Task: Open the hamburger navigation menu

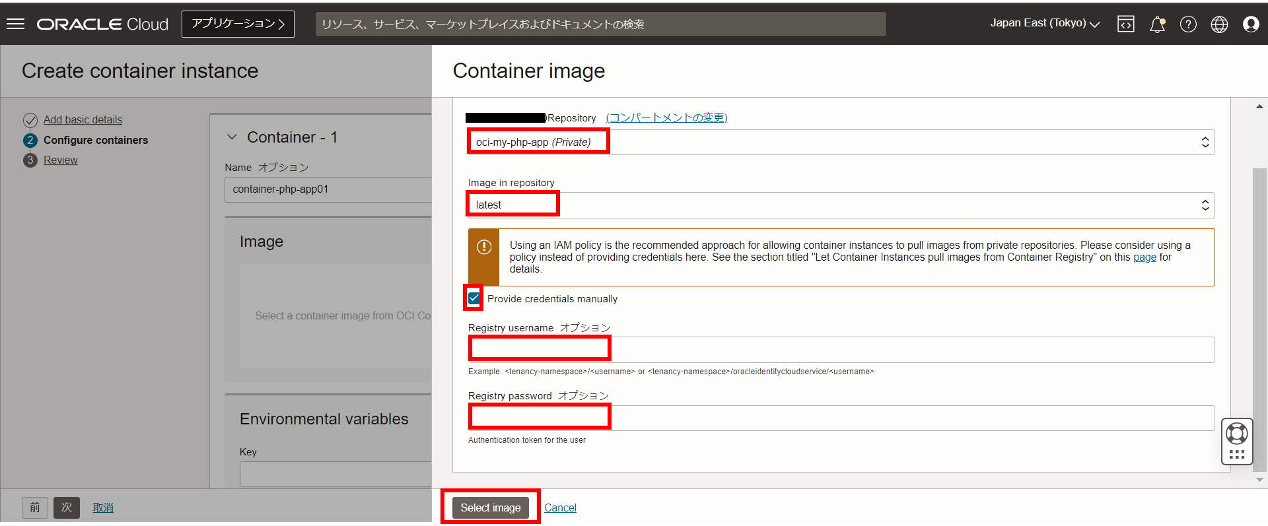Action: coord(15,24)
